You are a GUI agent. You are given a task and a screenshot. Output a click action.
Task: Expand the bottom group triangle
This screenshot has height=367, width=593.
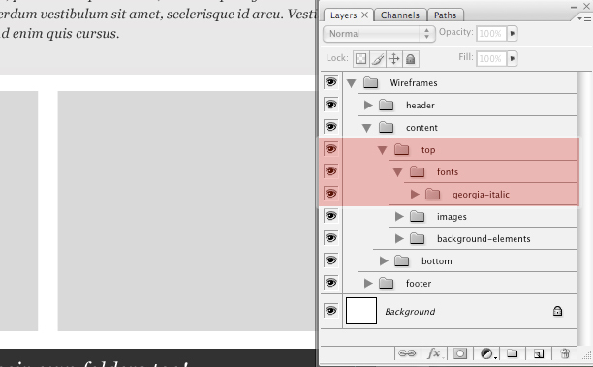point(384,261)
